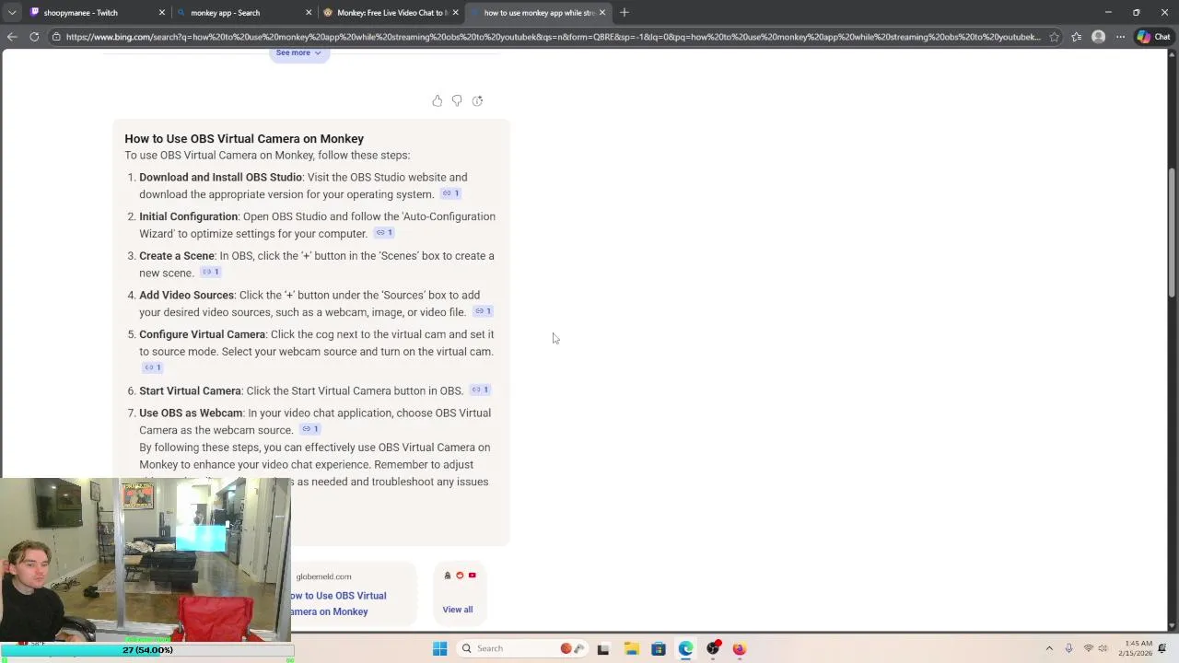This screenshot has height=663, width=1179.
Task: Click the Microsoft Edge taskbar icon
Action: tap(686, 649)
